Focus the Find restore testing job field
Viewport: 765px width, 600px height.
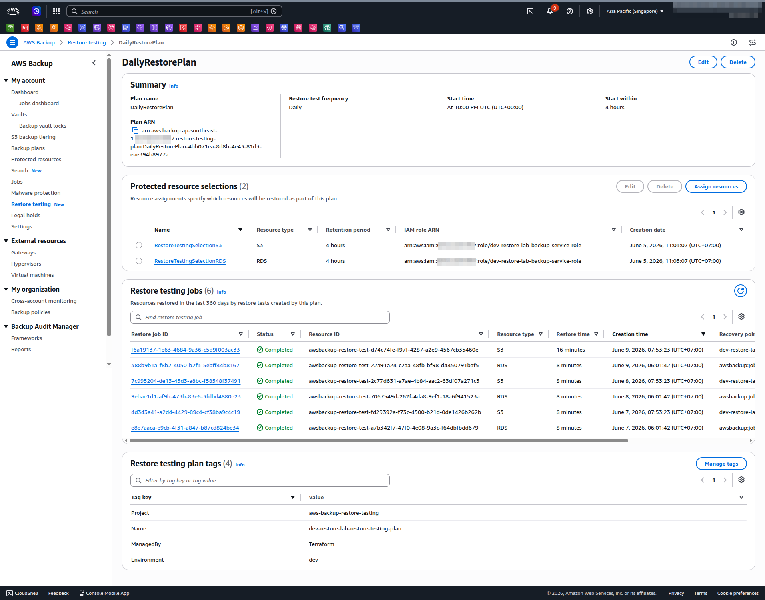pyautogui.click(x=260, y=317)
